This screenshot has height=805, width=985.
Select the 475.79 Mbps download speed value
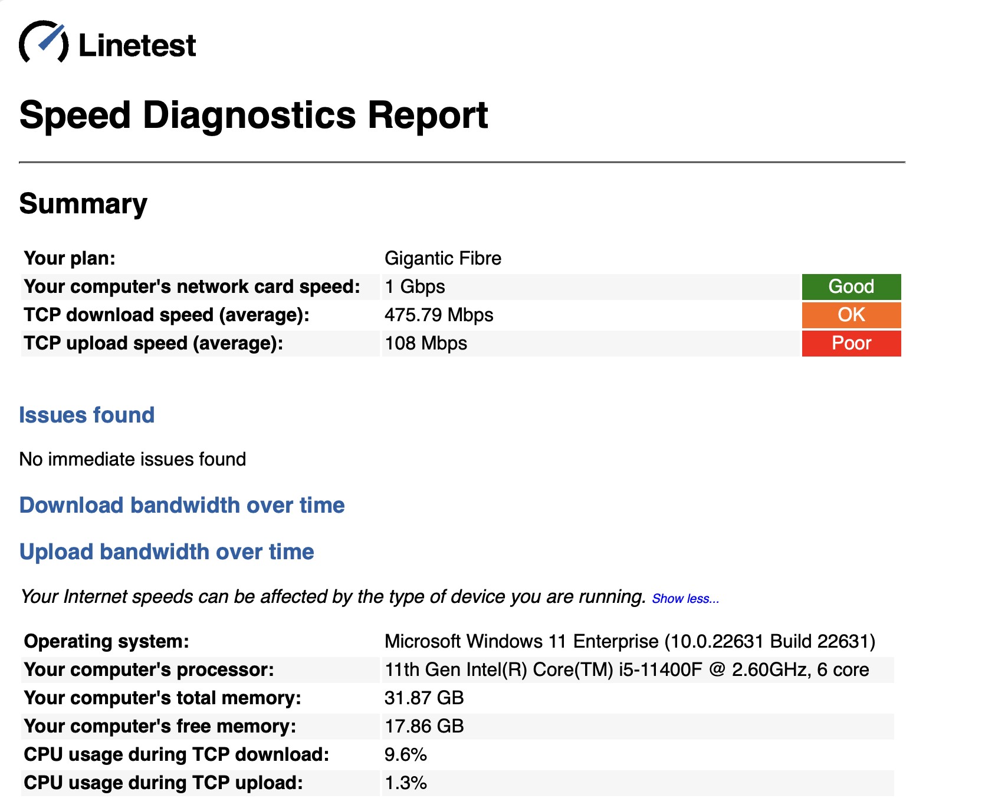click(439, 315)
